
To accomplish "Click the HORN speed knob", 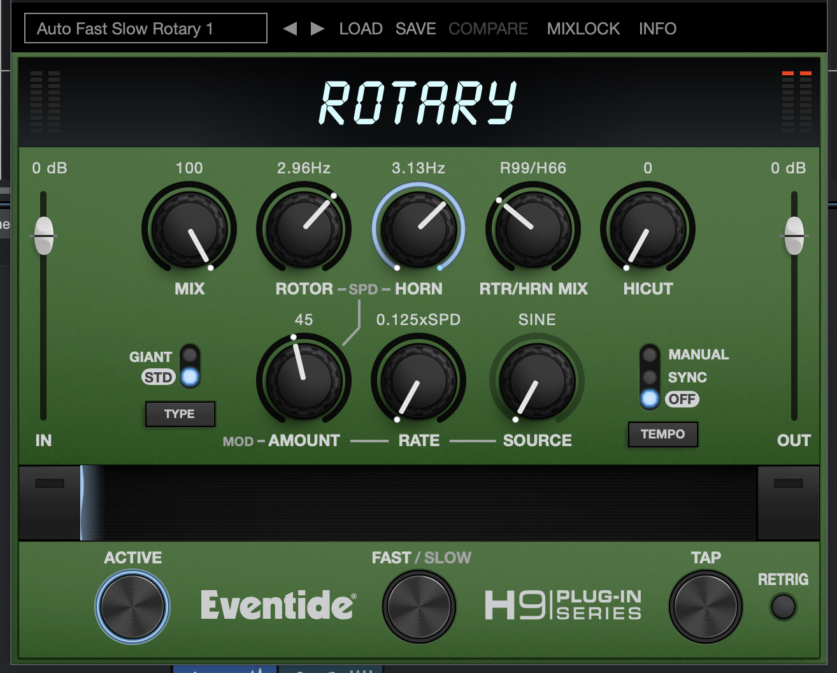I will pos(418,229).
